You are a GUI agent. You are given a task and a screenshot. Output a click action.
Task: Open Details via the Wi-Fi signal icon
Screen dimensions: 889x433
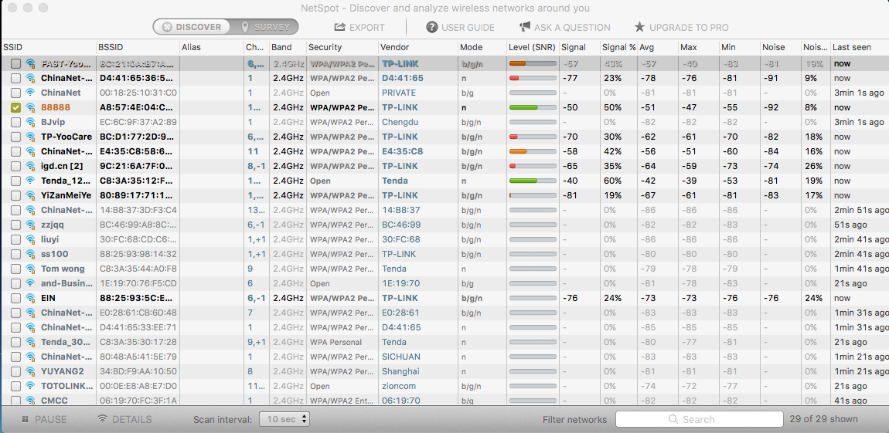pos(102,419)
